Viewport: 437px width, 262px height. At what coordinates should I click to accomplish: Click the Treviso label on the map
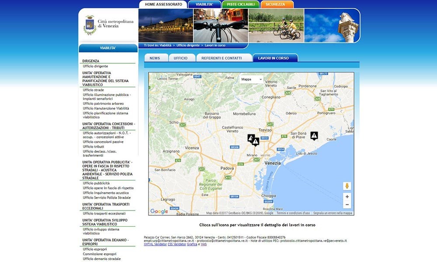pos(265,130)
